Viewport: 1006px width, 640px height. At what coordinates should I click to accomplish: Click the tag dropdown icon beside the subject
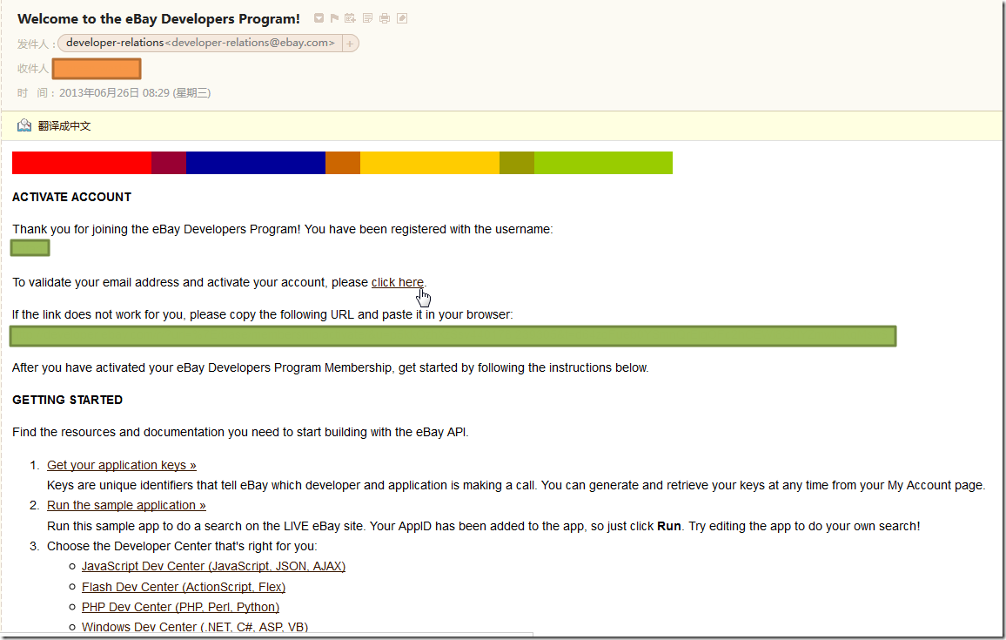tap(319, 18)
